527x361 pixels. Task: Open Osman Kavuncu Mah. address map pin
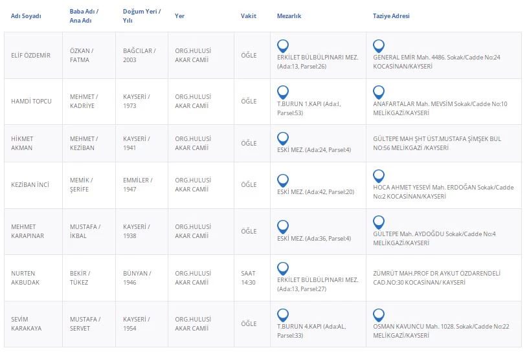pyautogui.click(x=379, y=315)
